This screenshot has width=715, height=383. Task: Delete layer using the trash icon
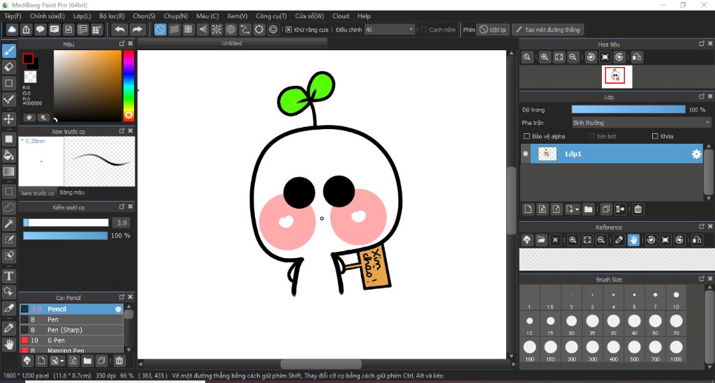point(637,209)
